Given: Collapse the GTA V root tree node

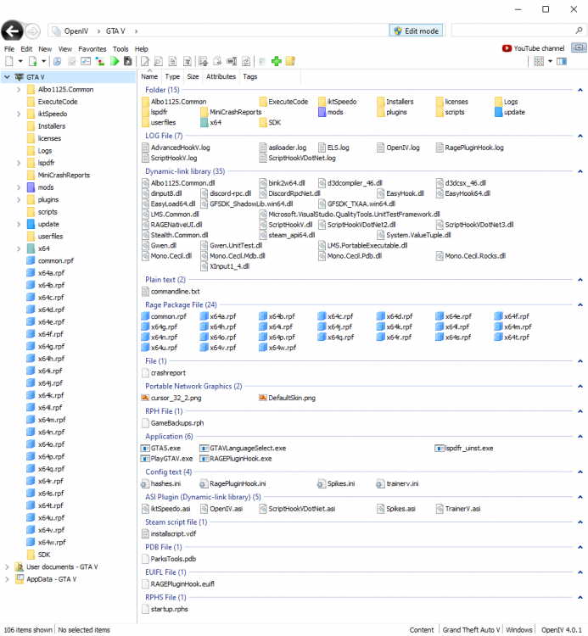Looking at the screenshot, I should click(x=7, y=77).
